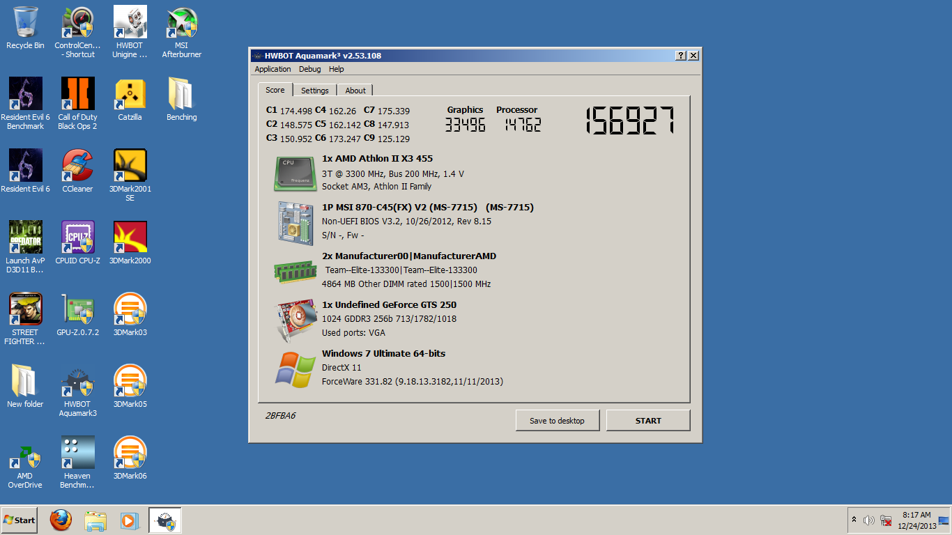
Task: Launch Street Fighter benchmark icon
Action: [25, 318]
